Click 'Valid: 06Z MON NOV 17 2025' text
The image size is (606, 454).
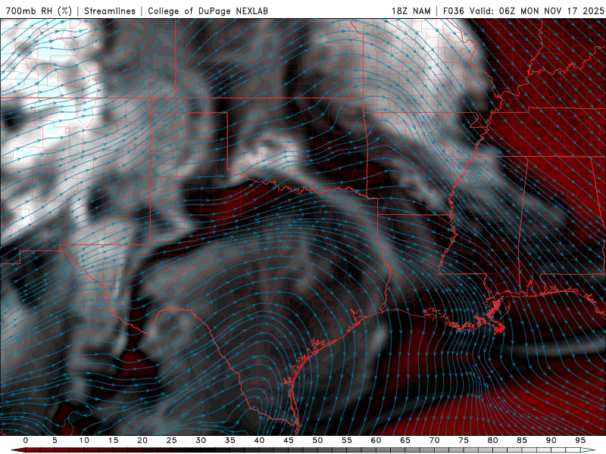tap(536, 11)
